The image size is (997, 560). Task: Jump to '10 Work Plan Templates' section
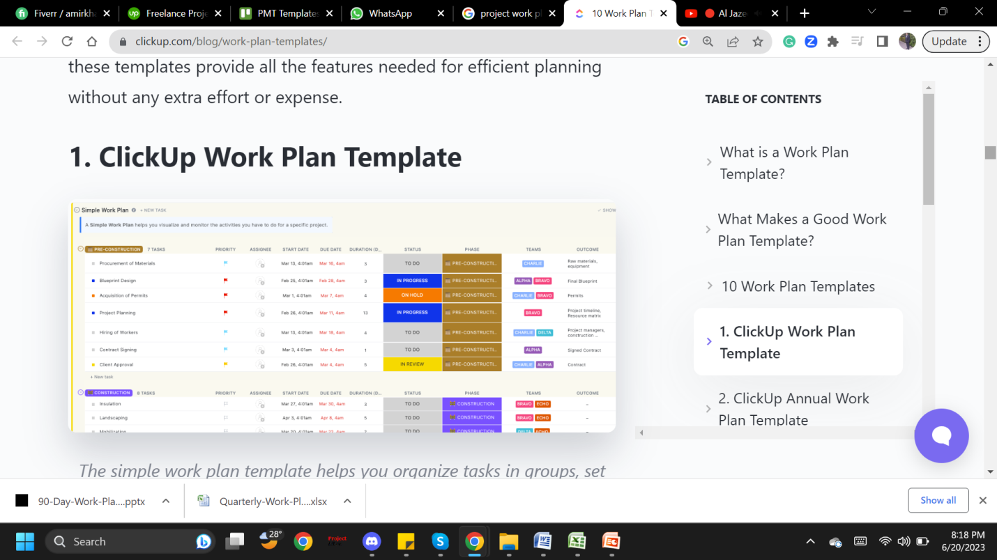[x=798, y=286]
